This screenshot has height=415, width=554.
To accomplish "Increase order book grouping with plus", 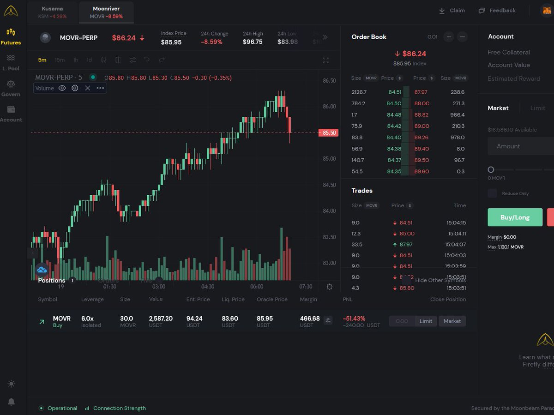I will (x=448, y=37).
